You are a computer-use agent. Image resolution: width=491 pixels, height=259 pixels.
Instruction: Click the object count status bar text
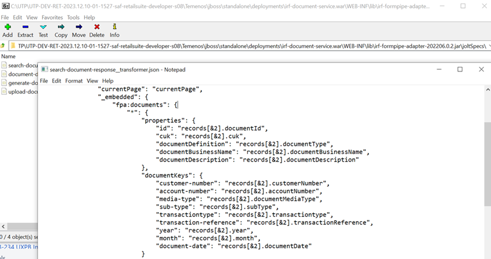[19, 237]
